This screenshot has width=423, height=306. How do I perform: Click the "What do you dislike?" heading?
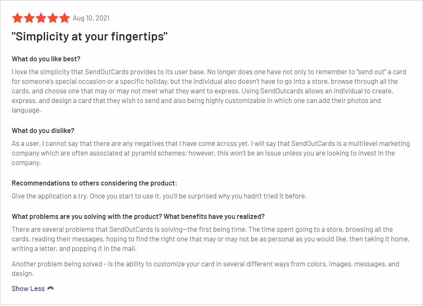tap(43, 131)
